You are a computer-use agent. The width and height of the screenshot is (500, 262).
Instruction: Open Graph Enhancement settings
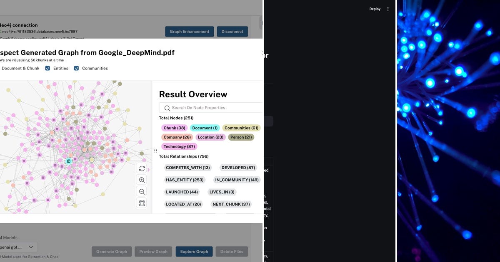tap(189, 31)
